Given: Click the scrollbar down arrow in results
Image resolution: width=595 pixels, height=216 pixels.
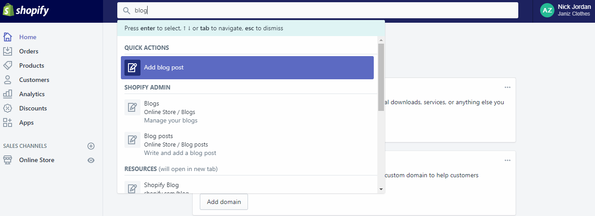Looking at the screenshot, I should click(x=381, y=189).
